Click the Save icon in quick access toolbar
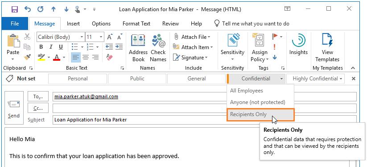Image resolution: width=367 pixels, height=167 pixels. 15,9
